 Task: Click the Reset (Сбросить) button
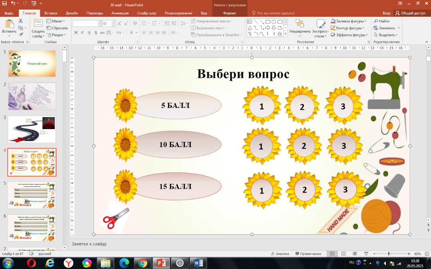click(x=57, y=28)
